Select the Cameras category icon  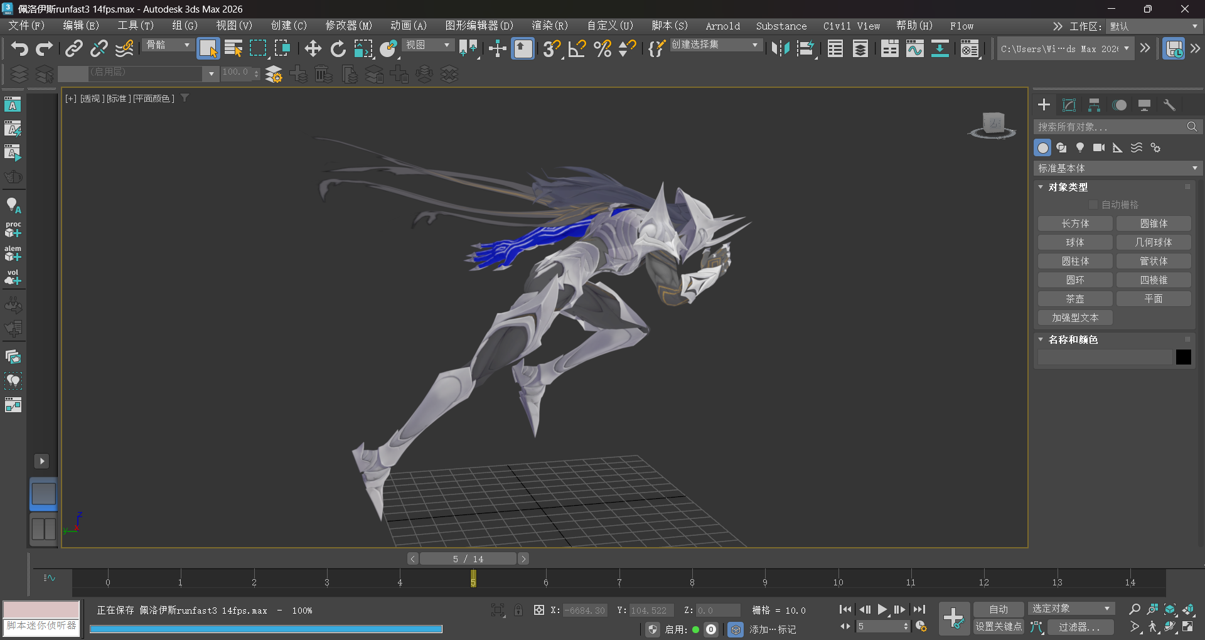pyautogui.click(x=1099, y=147)
